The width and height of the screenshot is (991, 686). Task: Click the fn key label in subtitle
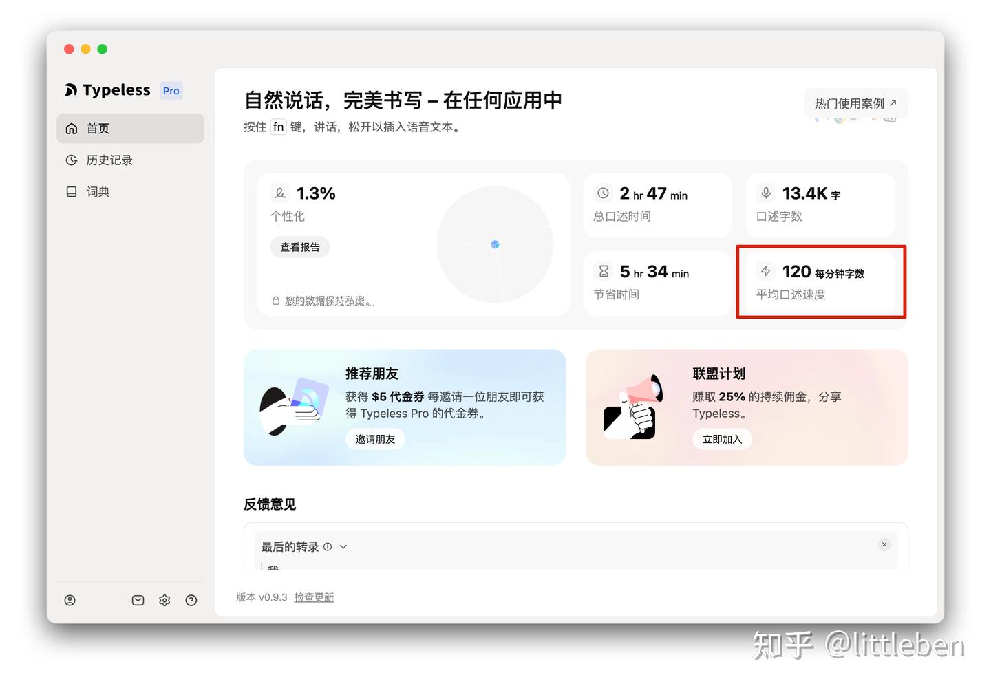(x=278, y=127)
